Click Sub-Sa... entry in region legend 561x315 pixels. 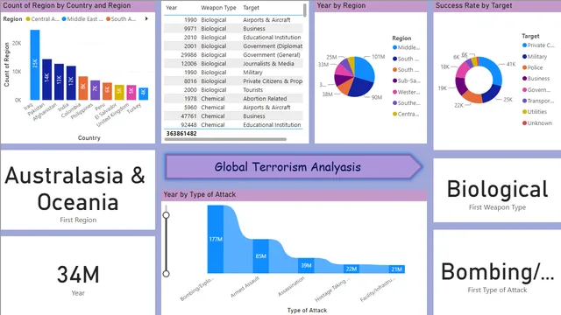click(406, 80)
